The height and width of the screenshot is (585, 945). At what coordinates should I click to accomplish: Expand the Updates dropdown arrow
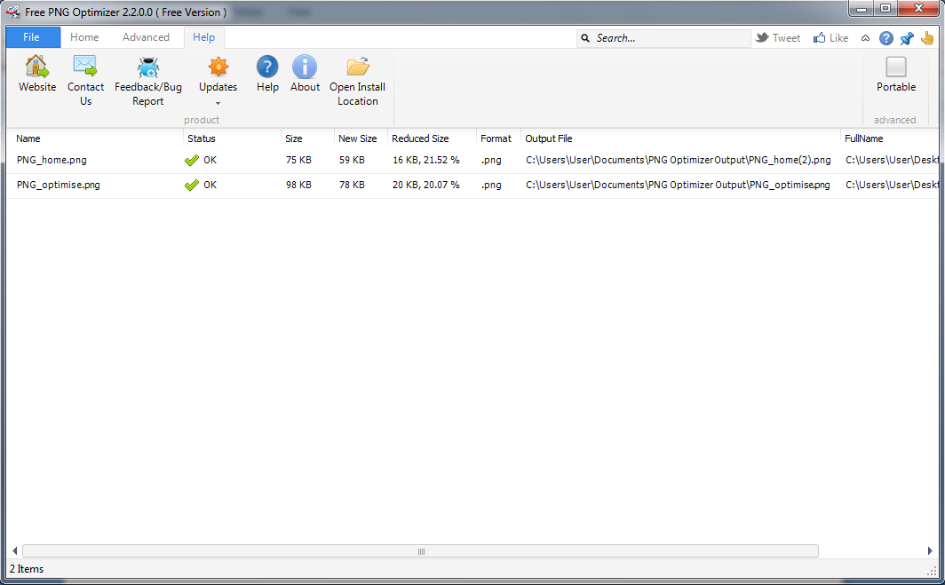tap(218, 103)
